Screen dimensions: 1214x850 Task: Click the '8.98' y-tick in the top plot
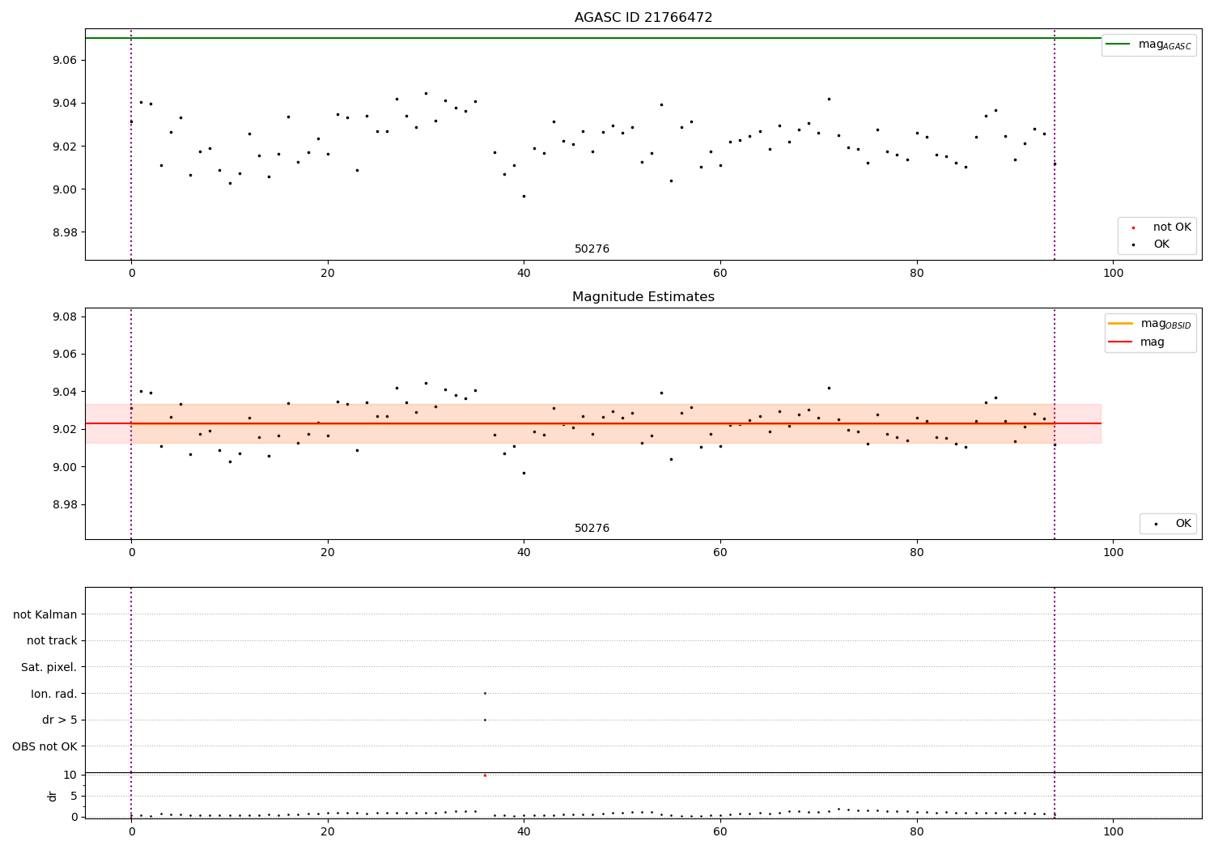[x=65, y=232]
